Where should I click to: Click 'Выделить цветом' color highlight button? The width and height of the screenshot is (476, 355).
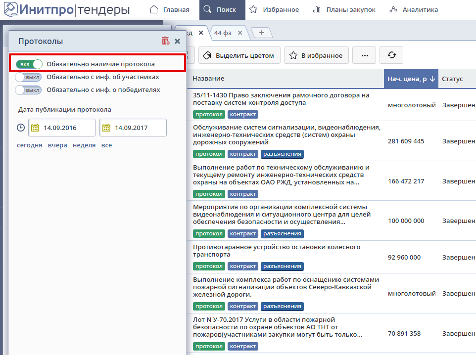(x=239, y=55)
